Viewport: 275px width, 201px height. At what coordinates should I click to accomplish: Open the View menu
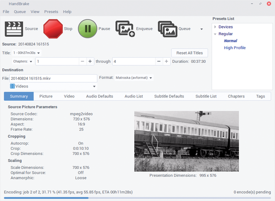tap(35, 12)
